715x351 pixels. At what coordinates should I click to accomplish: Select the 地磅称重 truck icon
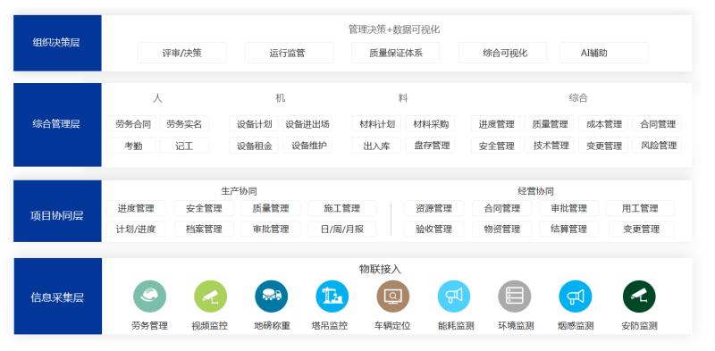pos(272,297)
